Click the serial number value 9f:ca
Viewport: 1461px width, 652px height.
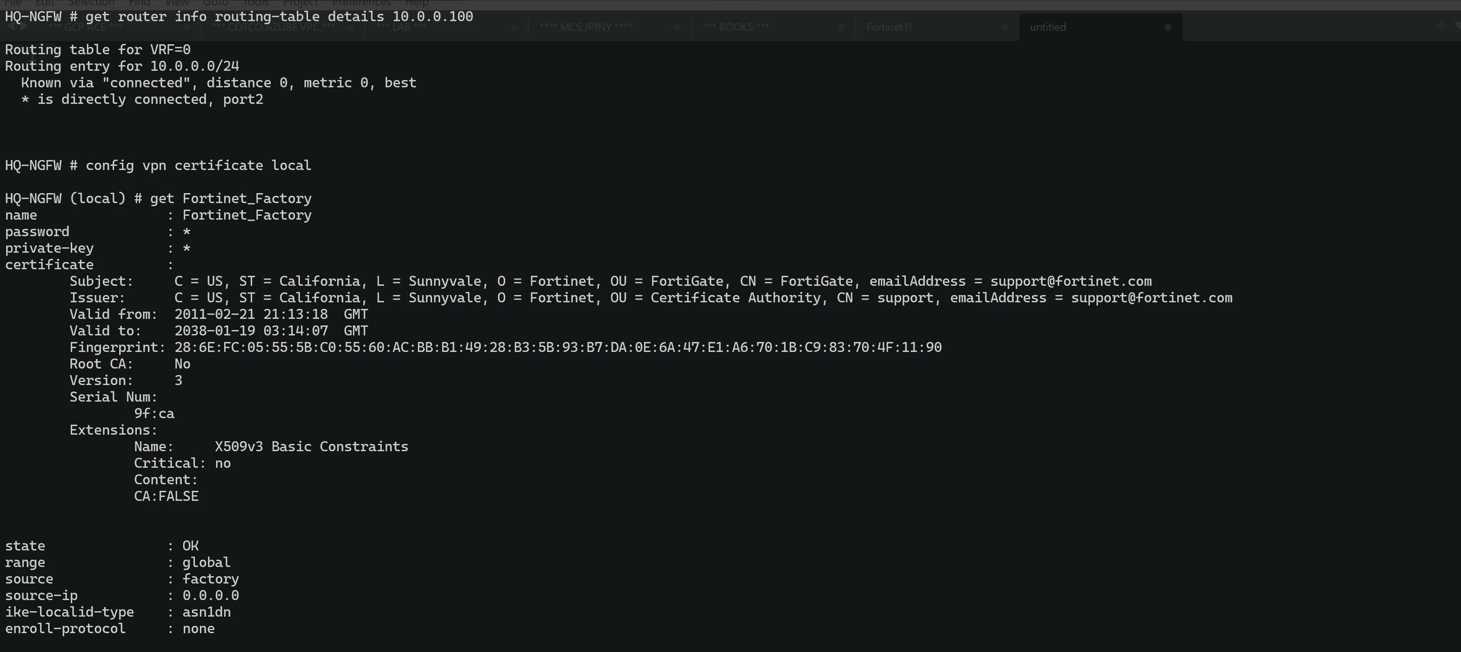(154, 414)
